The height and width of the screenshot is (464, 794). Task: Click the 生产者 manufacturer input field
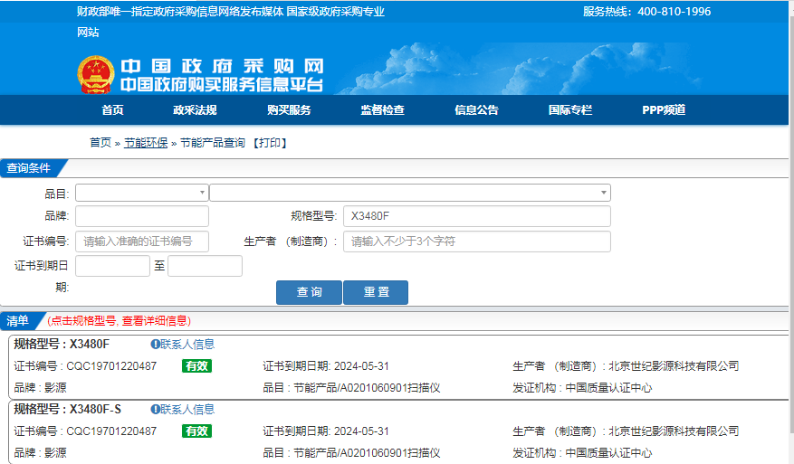476,241
